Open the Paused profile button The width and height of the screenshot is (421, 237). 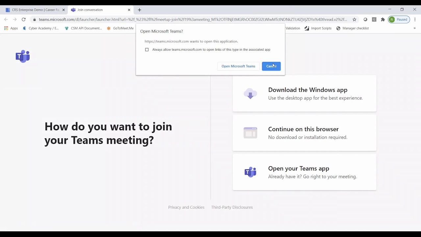(399, 19)
